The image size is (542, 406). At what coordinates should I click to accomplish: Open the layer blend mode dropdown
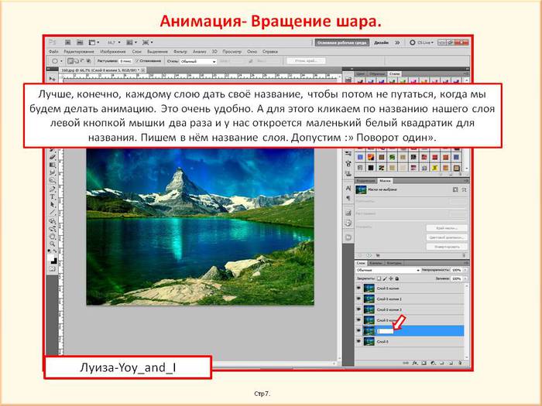(388, 270)
